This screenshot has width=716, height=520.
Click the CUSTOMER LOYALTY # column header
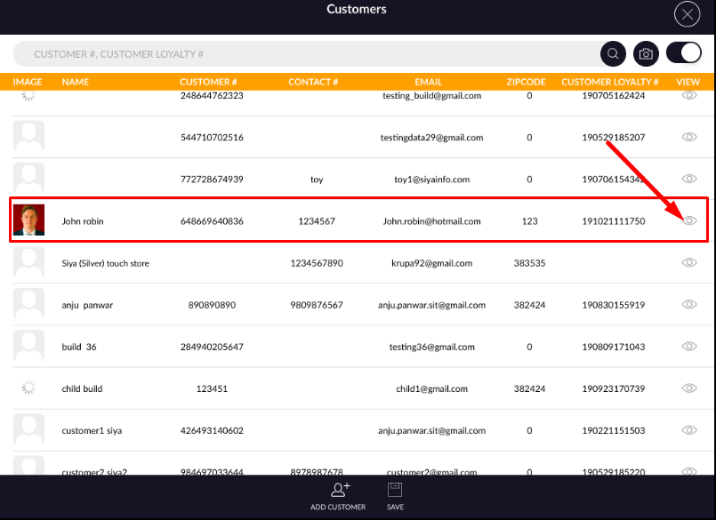[x=609, y=82]
